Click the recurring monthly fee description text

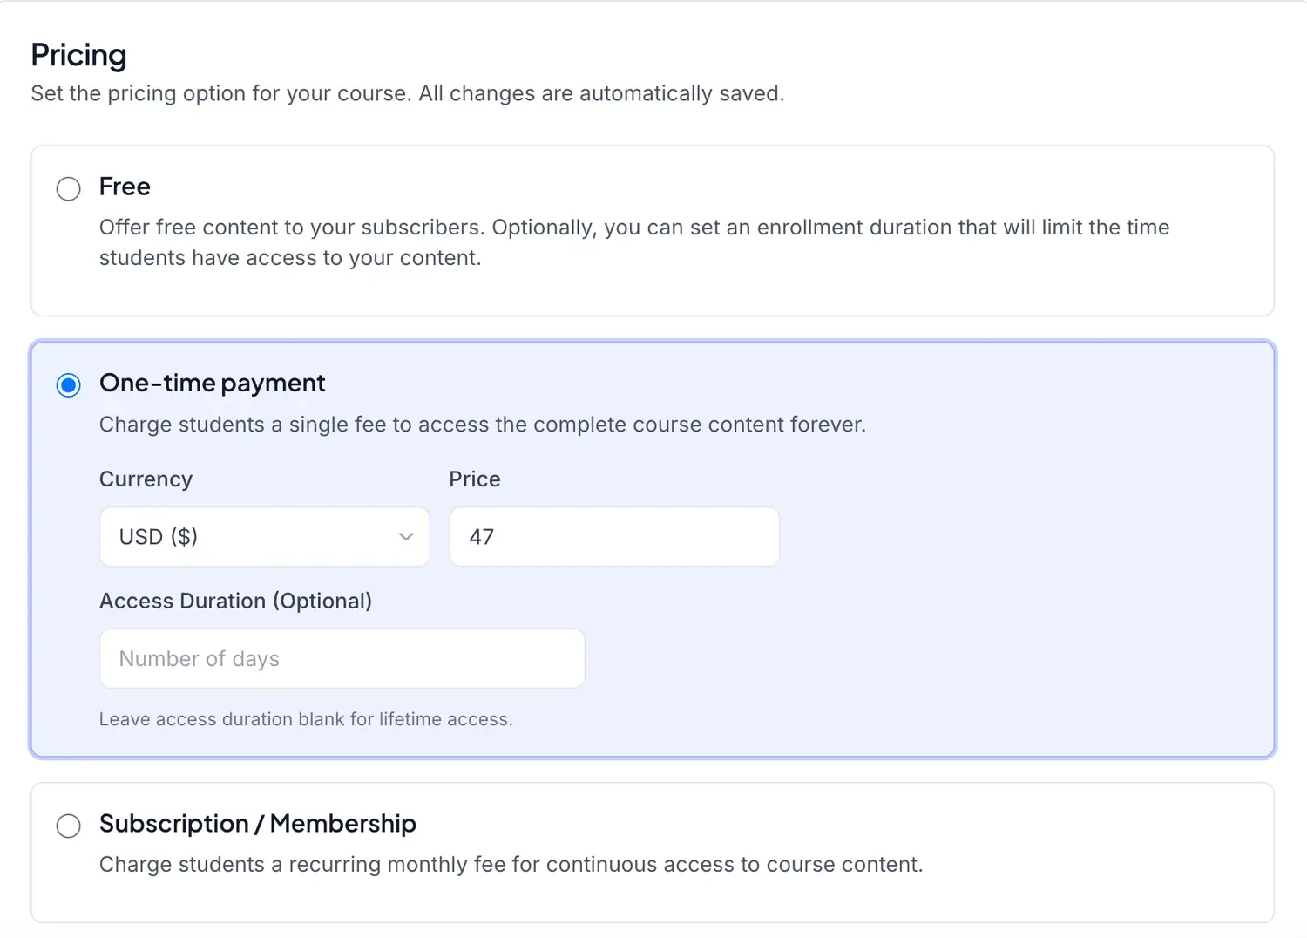point(511,865)
